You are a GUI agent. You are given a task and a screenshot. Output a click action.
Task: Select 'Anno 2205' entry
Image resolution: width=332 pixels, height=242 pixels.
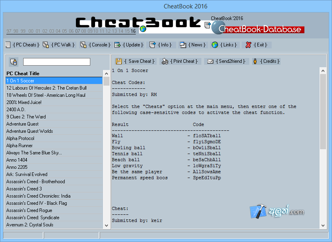pos(54,167)
